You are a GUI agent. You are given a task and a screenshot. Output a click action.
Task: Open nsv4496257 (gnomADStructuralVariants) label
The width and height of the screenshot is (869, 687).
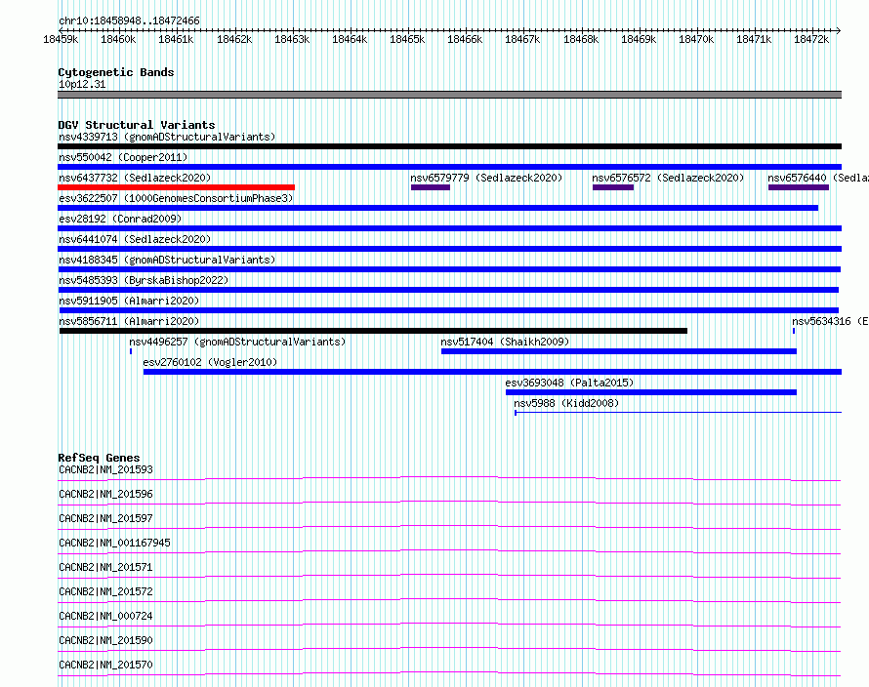(237, 342)
